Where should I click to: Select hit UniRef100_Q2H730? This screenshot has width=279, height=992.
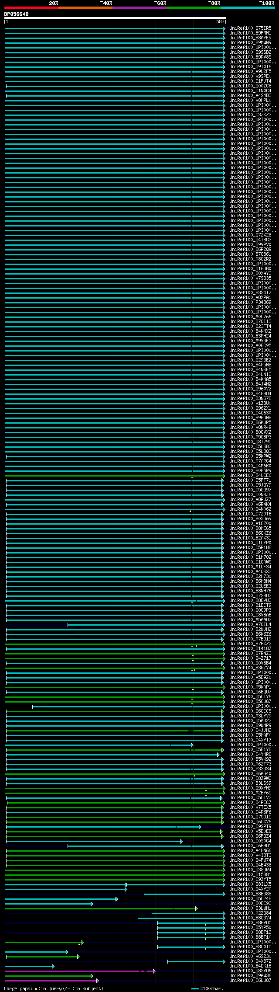pos(250,576)
